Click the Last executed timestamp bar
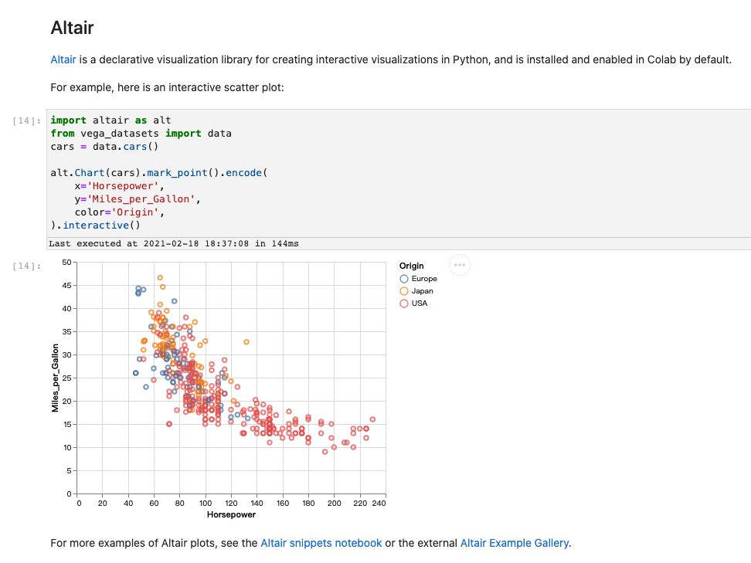 click(173, 243)
